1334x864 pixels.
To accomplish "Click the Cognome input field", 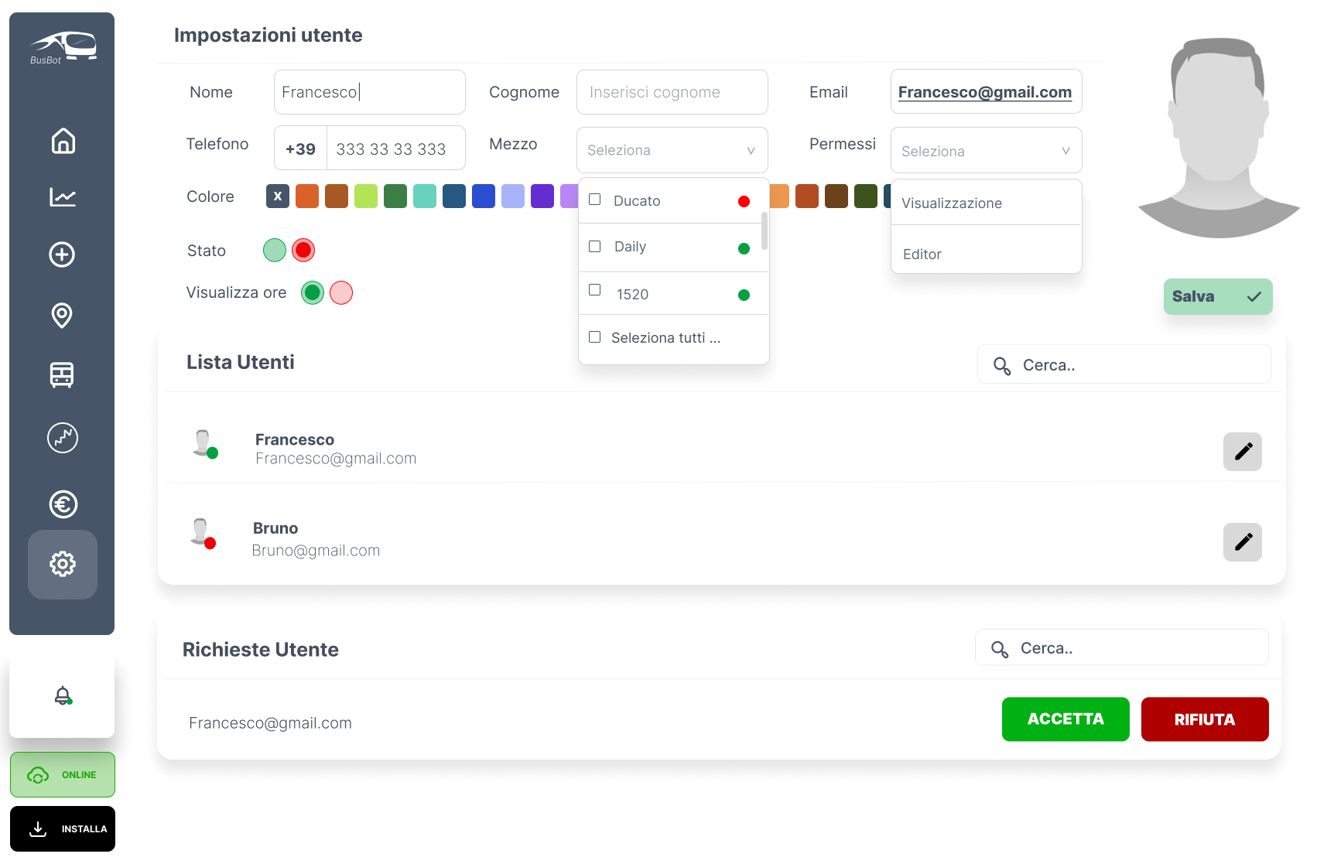I will tap(672, 92).
